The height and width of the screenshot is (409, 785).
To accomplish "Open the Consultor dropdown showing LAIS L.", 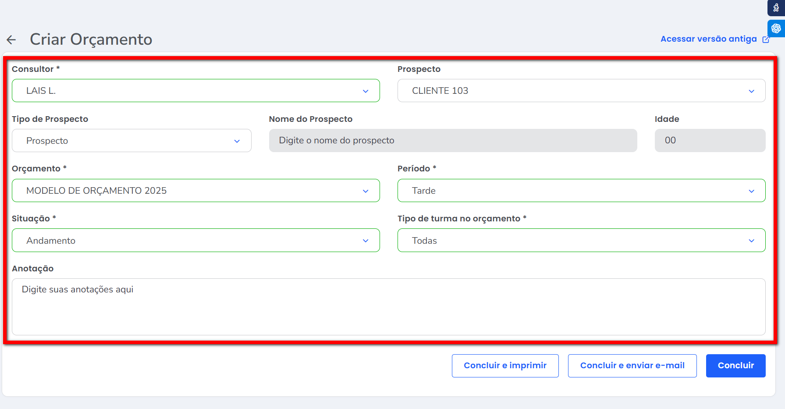I will (x=188, y=91).
